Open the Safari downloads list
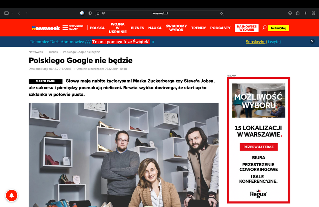The image size is (319, 207). [290, 13]
